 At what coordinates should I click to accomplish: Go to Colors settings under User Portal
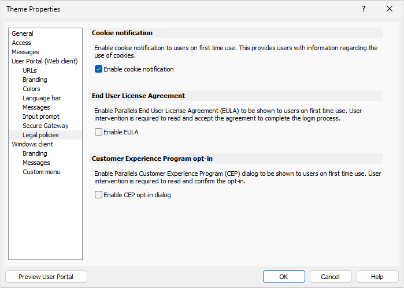tap(31, 89)
